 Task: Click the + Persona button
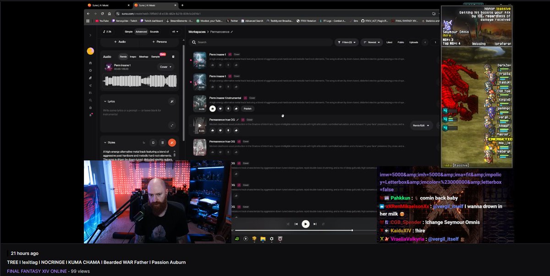(x=159, y=42)
